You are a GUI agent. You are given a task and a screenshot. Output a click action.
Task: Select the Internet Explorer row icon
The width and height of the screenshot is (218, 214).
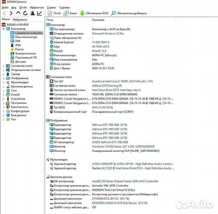51,42
